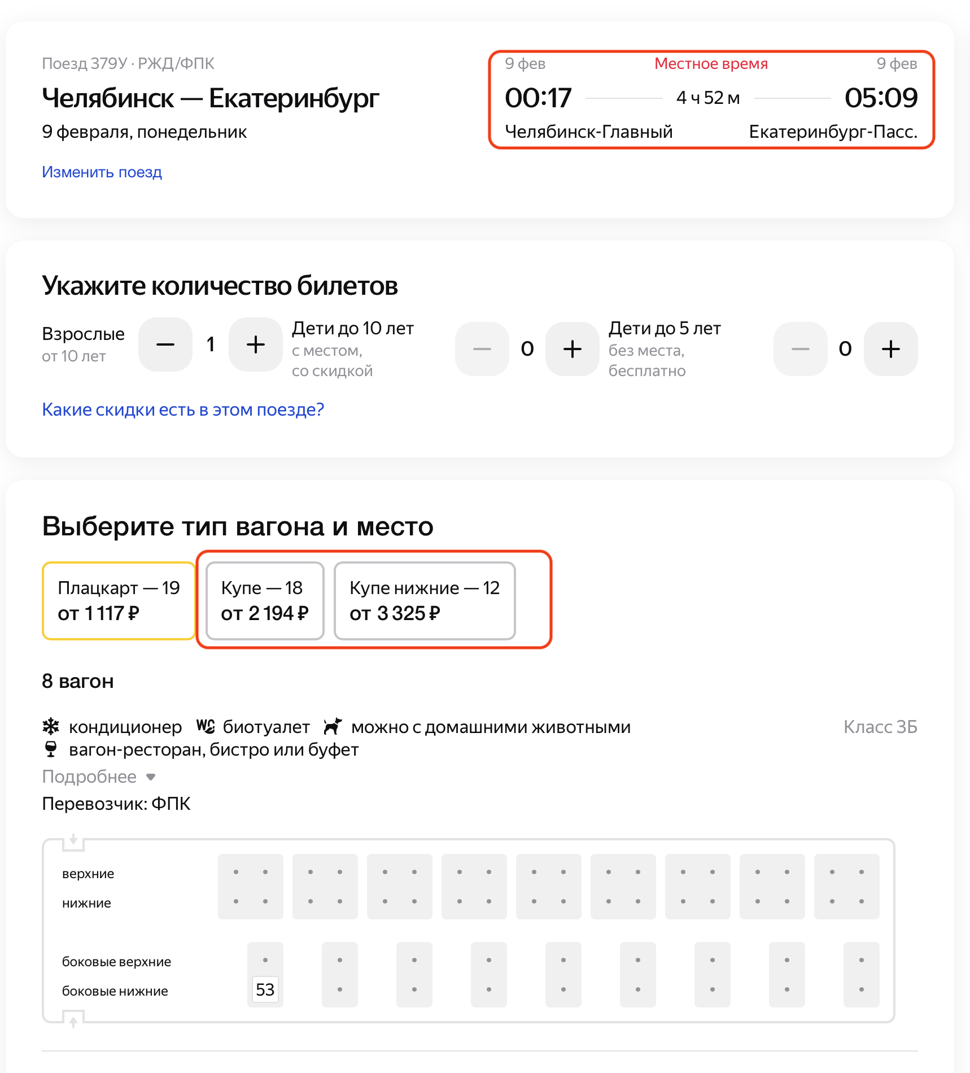The width and height of the screenshot is (970, 1073).
Task: Open Какие скидки есть в этом поезде link
Action: click(183, 409)
